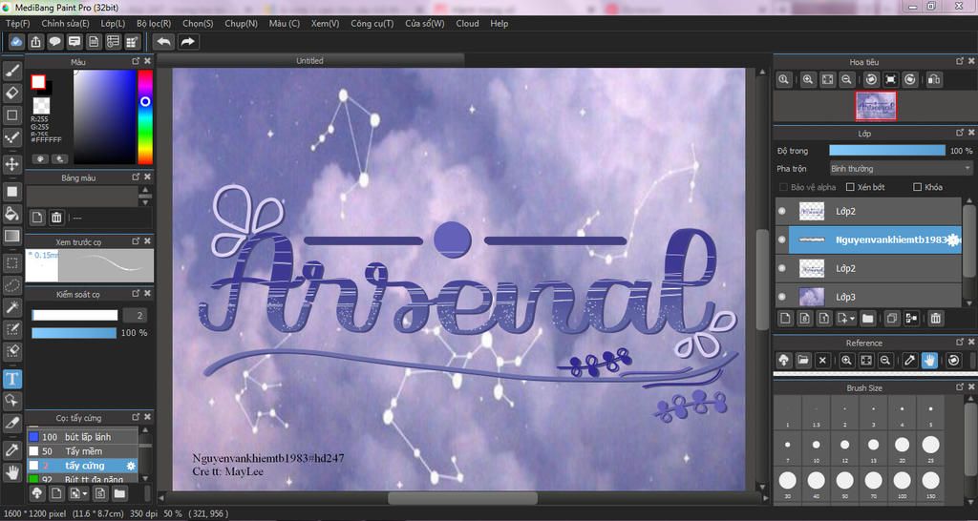This screenshot has height=521, width=978.
Task: Open the Chỉnh sửa(E) menu
Action: pyautogui.click(x=66, y=23)
